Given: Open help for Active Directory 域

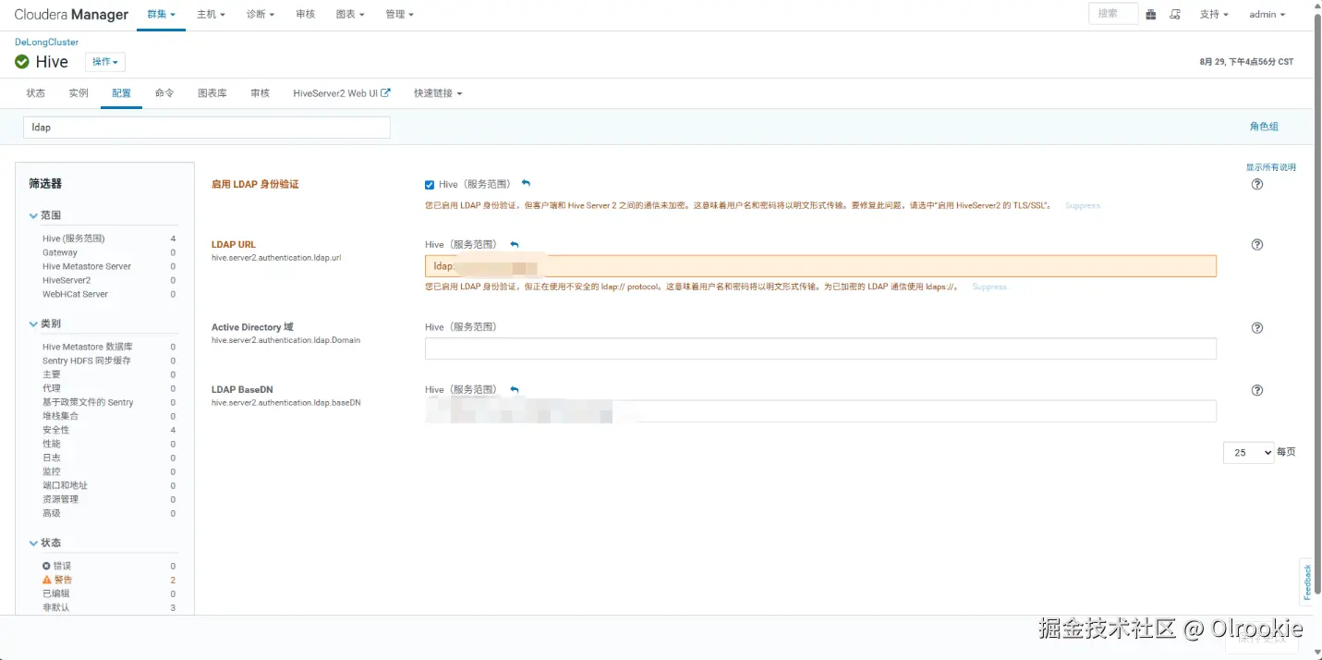Looking at the screenshot, I should [1256, 328].
